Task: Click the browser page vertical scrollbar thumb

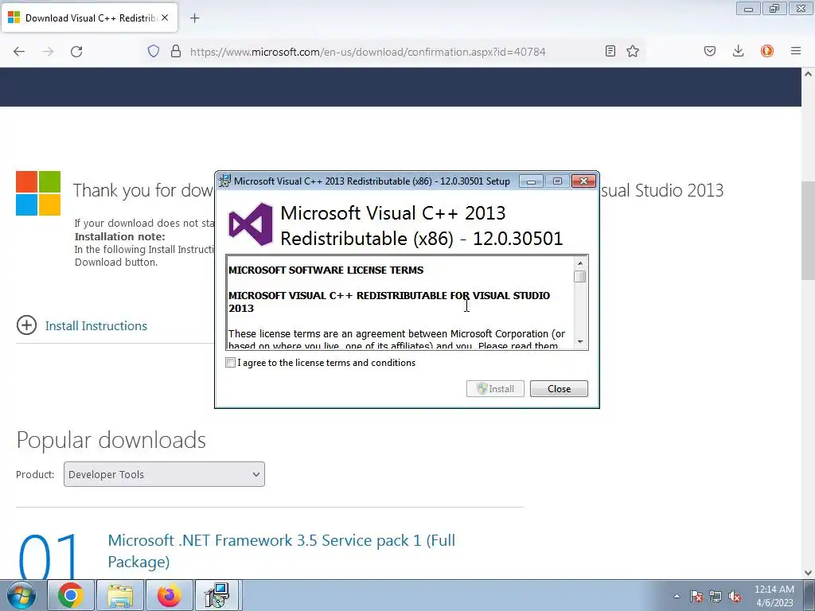Action: (x=808, y=231)
